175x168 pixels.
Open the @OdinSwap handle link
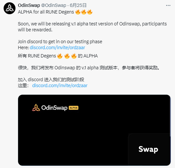pos(54,5)
